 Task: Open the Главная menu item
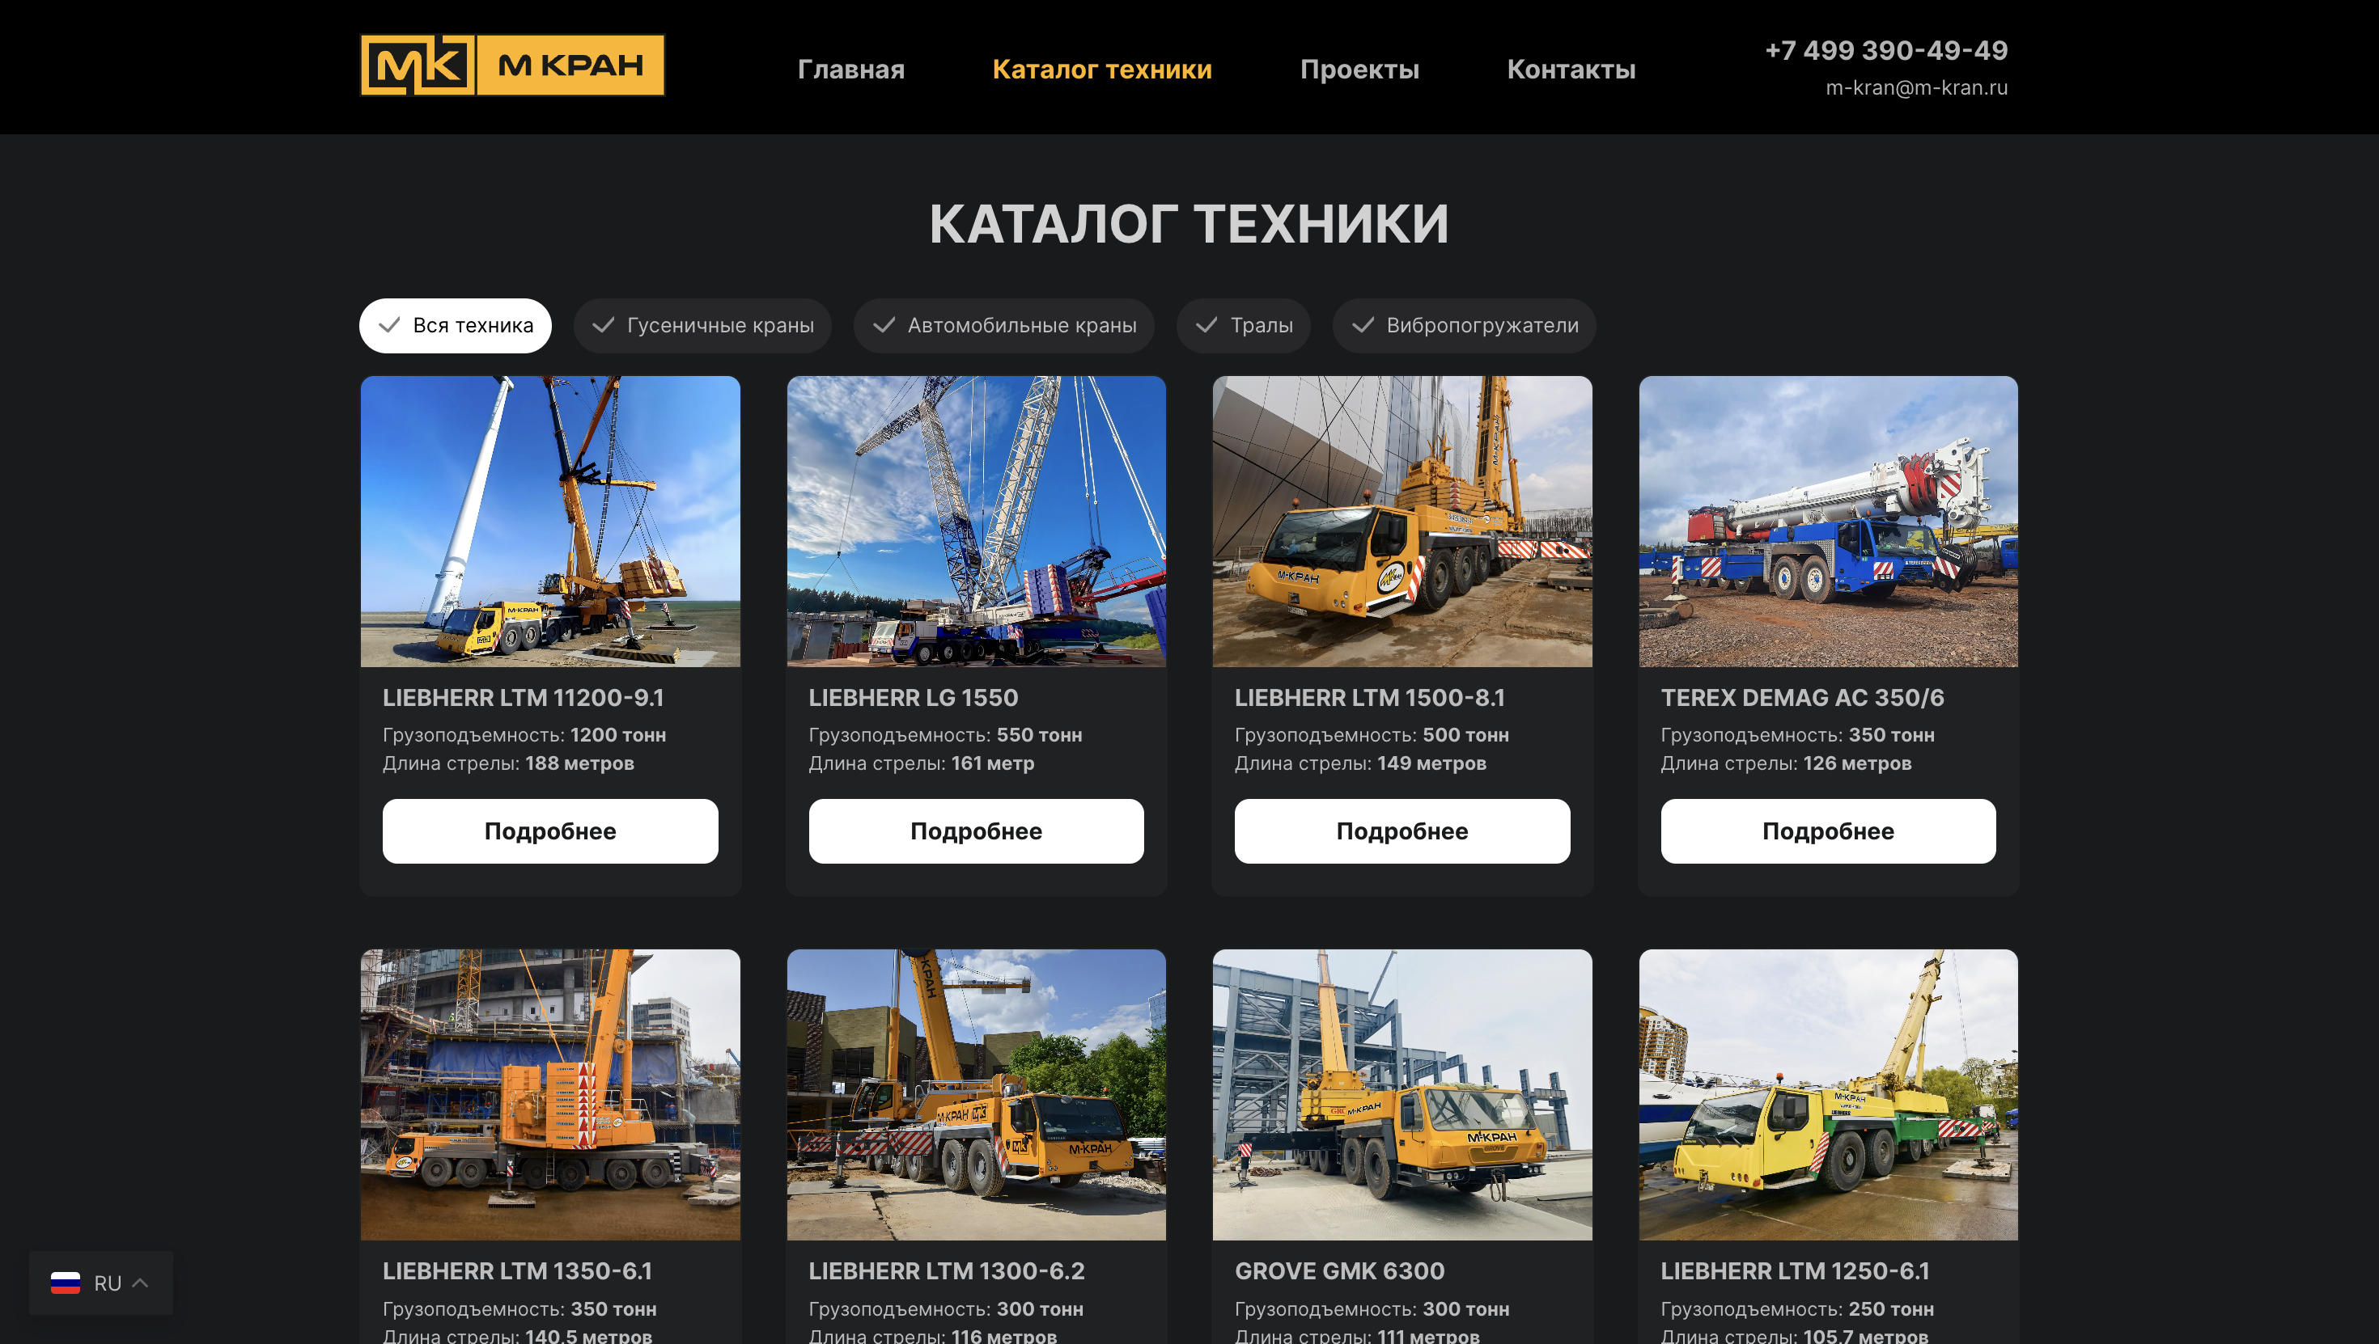[x=850, y=70]
